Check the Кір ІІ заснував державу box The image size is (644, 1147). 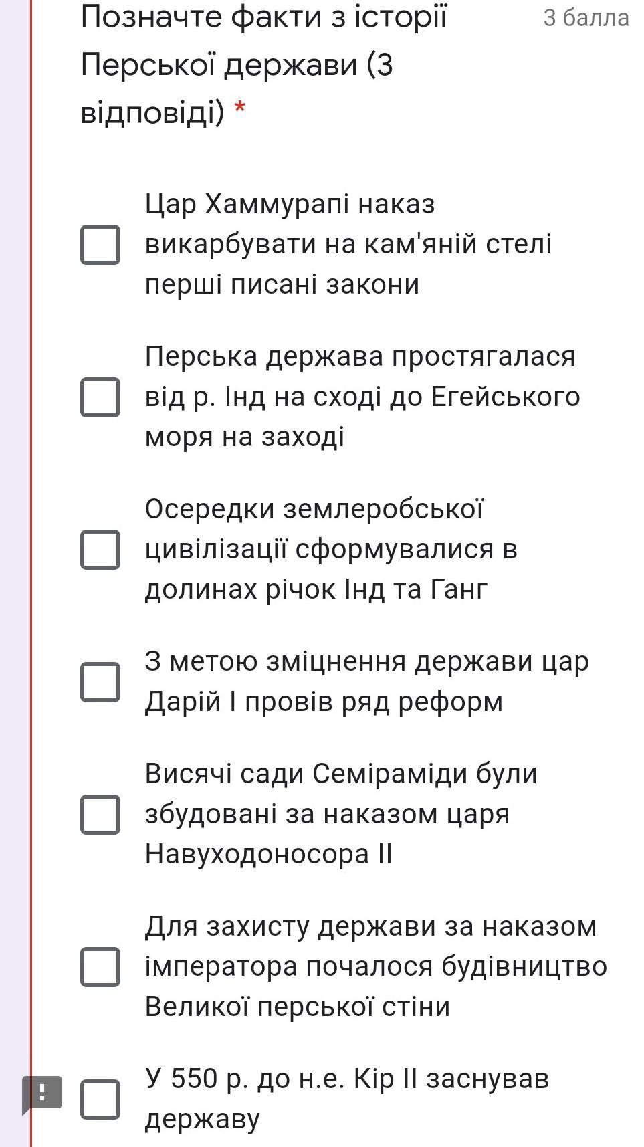[100, 1100]
